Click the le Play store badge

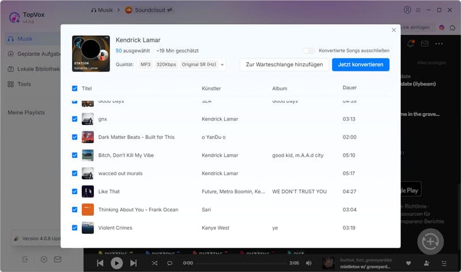[x=411, y=190]
